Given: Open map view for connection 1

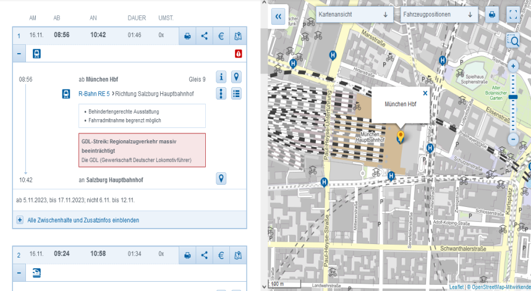Looking at the screenshot, I should click(x=237, y=36).
